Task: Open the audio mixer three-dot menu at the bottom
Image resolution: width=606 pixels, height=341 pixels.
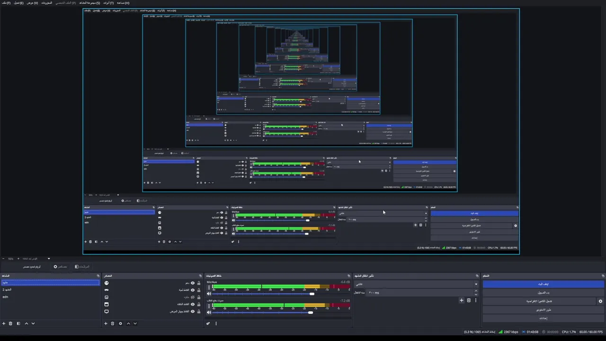Action: (216, 323)
